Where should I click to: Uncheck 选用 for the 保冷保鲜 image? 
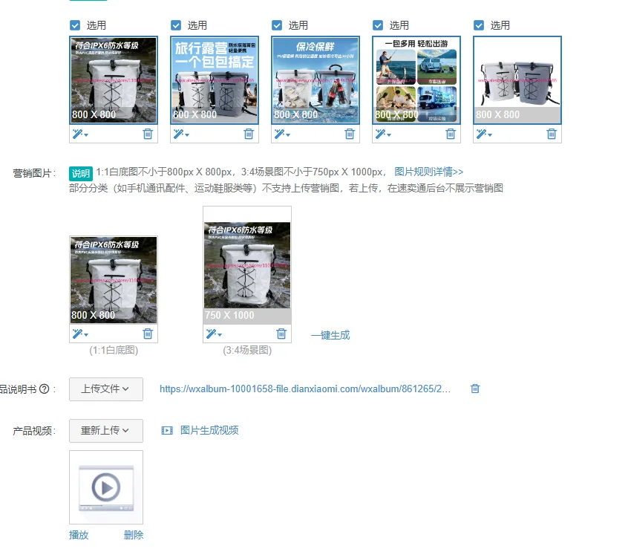[x=277, y=25]
